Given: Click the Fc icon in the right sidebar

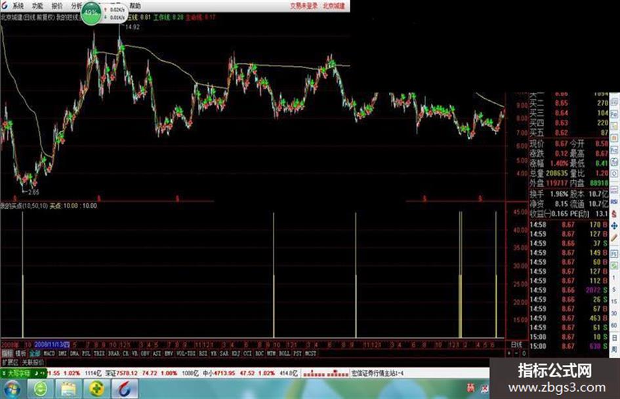Looking at the screenshot, I should [615, 150].
